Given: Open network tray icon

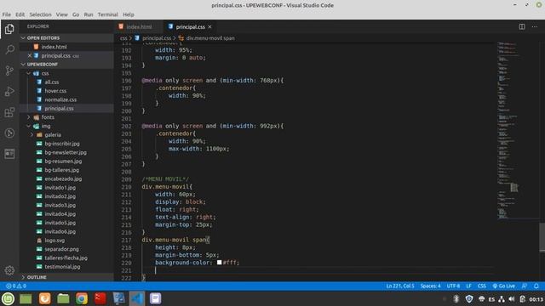Looking at the screenshot, I should pyautogui.click(x=502, y=298).
